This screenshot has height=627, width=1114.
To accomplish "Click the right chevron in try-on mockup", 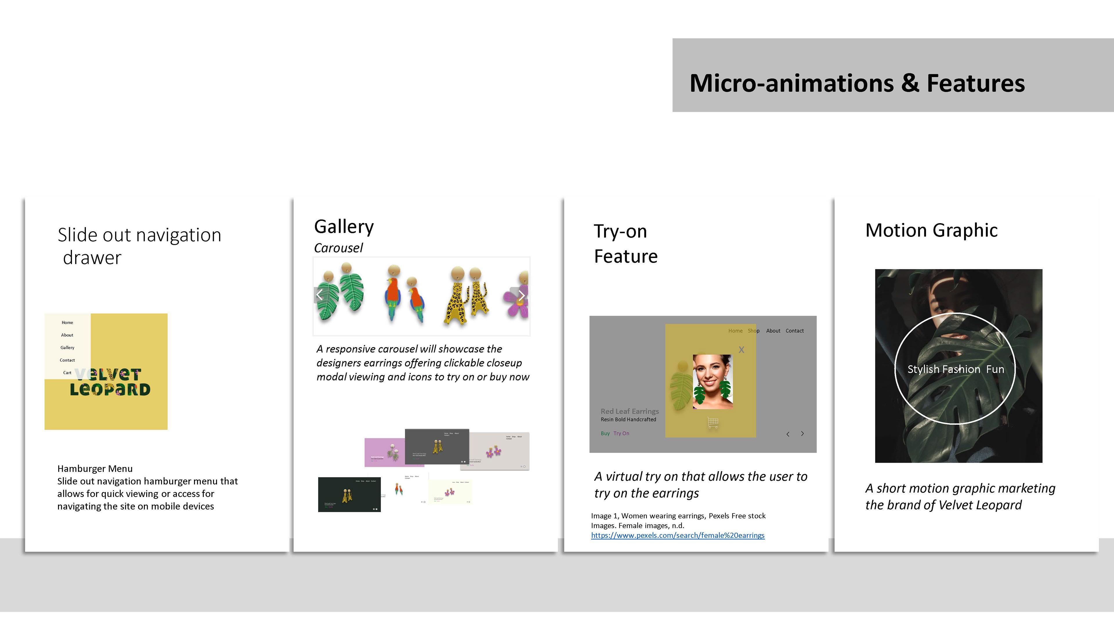I will click(802, 434).
